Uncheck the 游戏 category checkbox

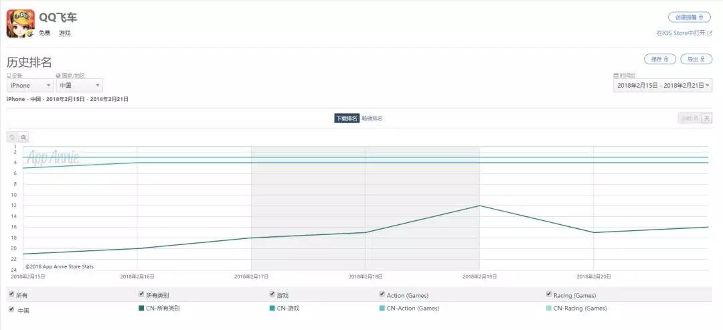click(272, 295)
